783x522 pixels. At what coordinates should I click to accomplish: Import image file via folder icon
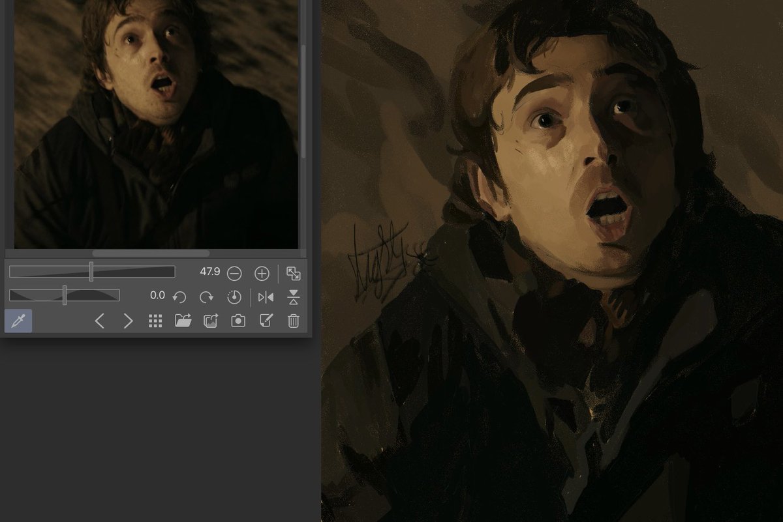pos(183,321)
